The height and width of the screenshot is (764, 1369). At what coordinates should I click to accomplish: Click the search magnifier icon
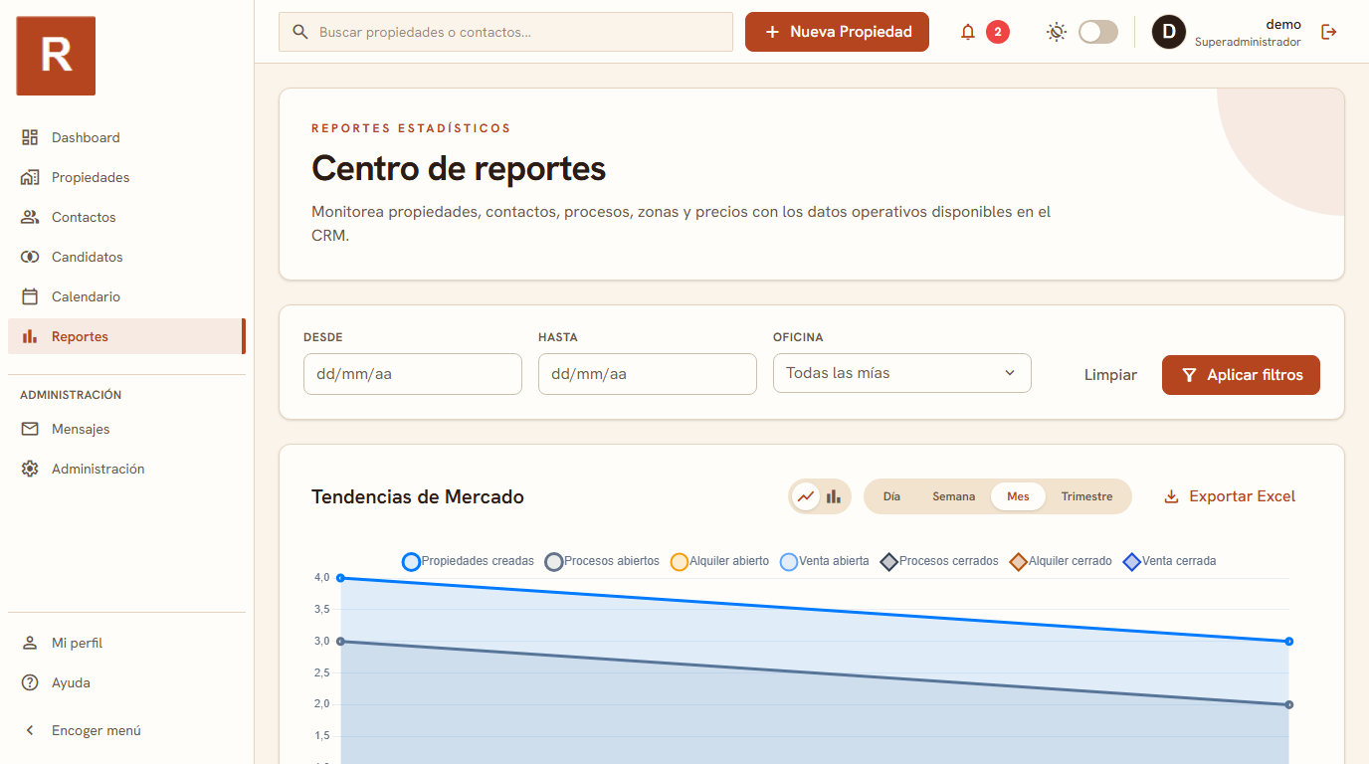pos(300,32)
